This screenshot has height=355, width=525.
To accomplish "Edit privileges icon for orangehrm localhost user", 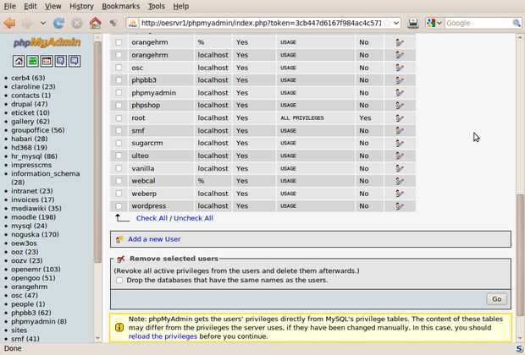I will (400, 55).
